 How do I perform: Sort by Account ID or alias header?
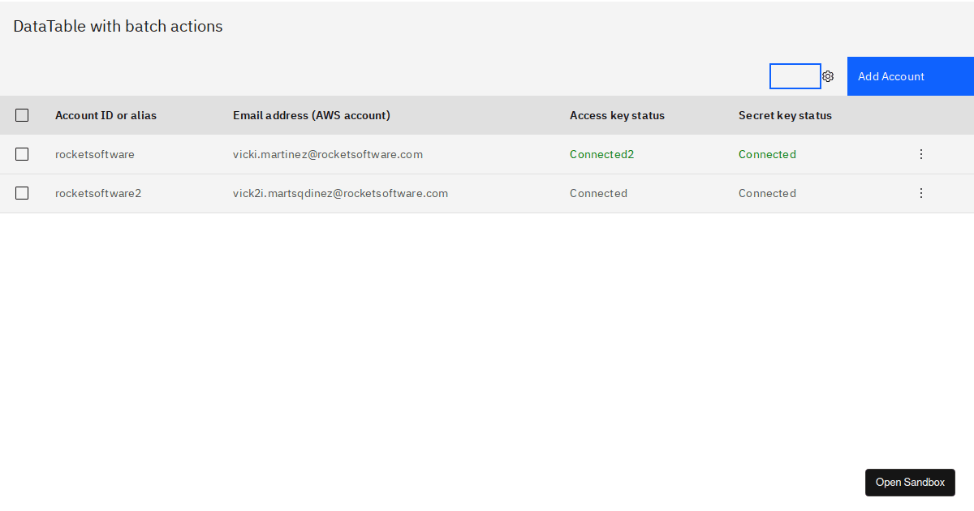click(106, 115)
